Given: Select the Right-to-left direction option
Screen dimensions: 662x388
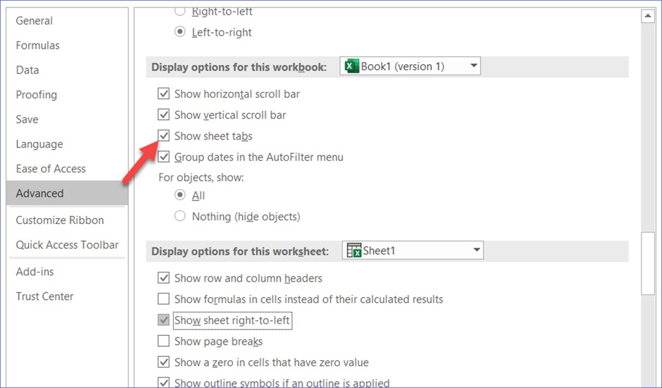Looking at the screenshot, I should click(180, 10).
